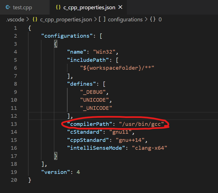Open .vscode folder in breadcrumb
218x193 pixels.
[15, 19]
